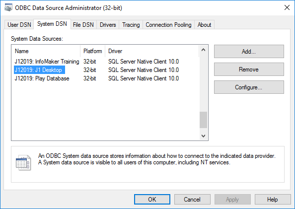Select J12019: InfoMaker Training data source
295x209 pixels.
47,62
